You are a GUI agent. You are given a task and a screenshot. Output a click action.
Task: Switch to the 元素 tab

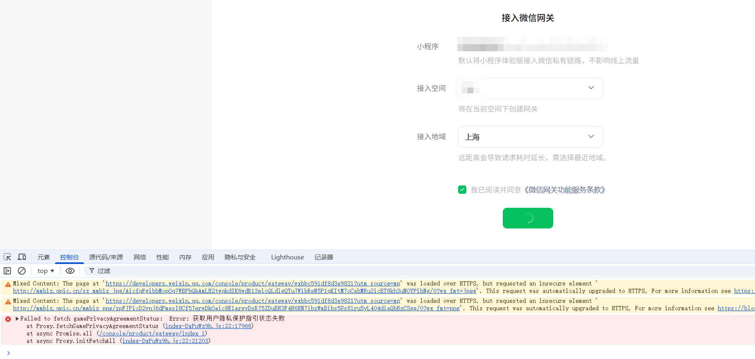point(43,257)
